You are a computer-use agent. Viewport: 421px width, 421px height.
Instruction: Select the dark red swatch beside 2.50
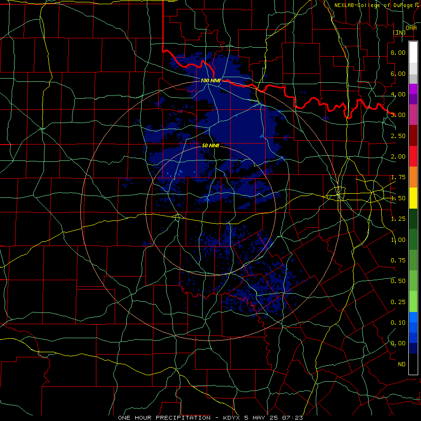413,136
